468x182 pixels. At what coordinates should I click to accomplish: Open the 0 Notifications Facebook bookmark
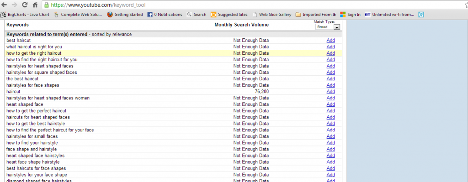point(165,14)
